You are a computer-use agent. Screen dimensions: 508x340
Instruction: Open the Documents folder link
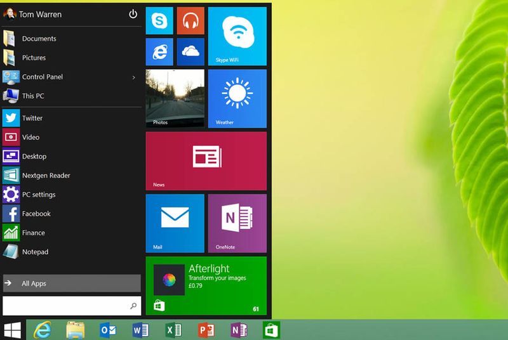click(39, 39)
